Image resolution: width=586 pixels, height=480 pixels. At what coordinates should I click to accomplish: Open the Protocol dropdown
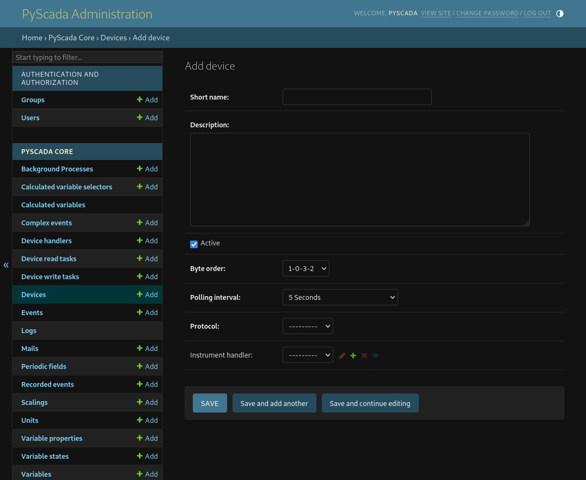click(308, 326)
